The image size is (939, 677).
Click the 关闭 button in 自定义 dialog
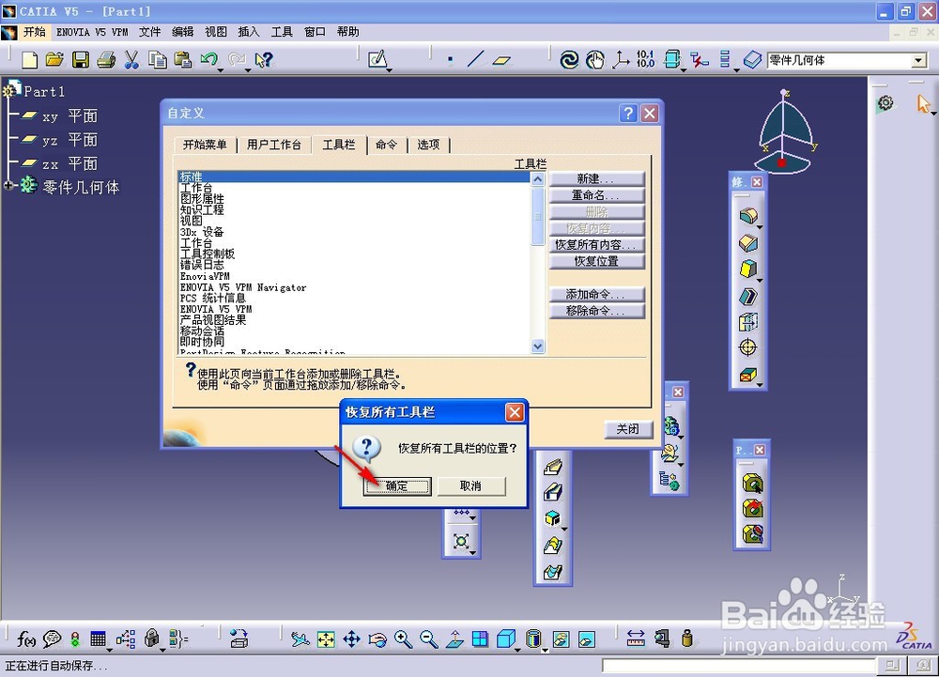(628, 428)
